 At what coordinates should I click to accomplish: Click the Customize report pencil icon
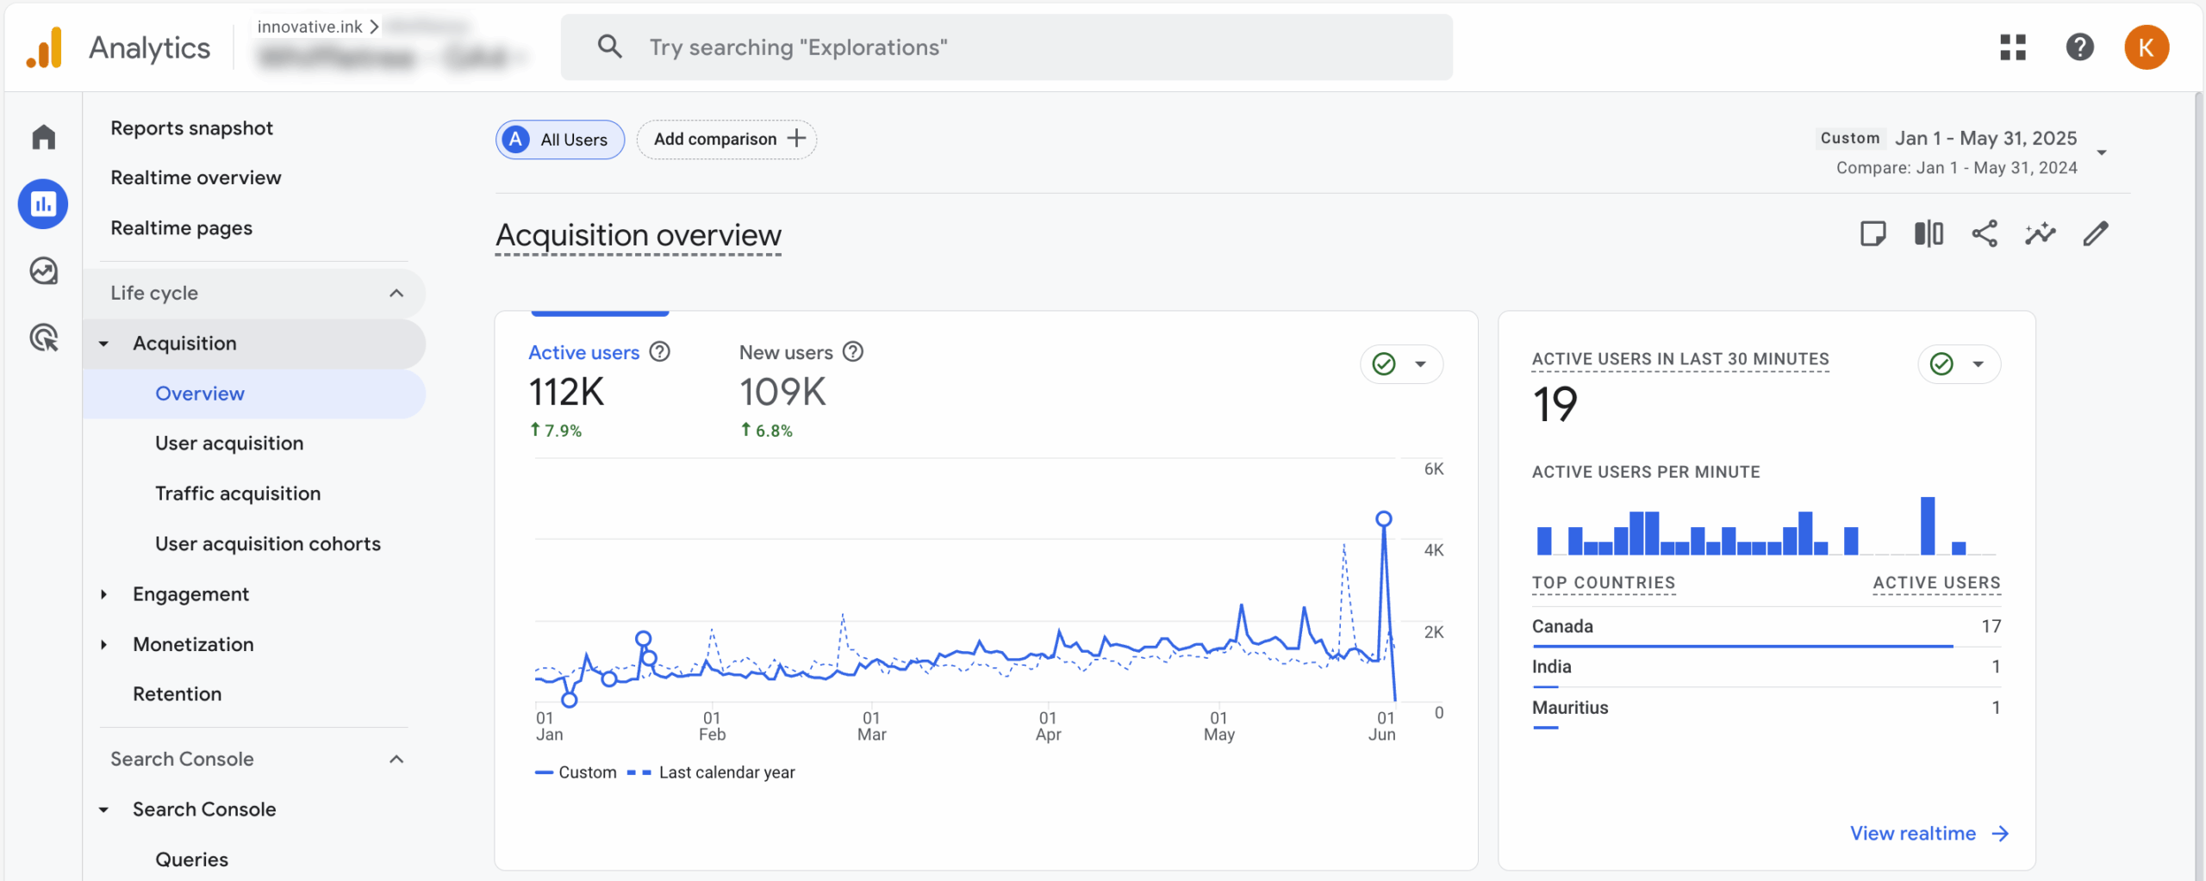point(2096,233)
